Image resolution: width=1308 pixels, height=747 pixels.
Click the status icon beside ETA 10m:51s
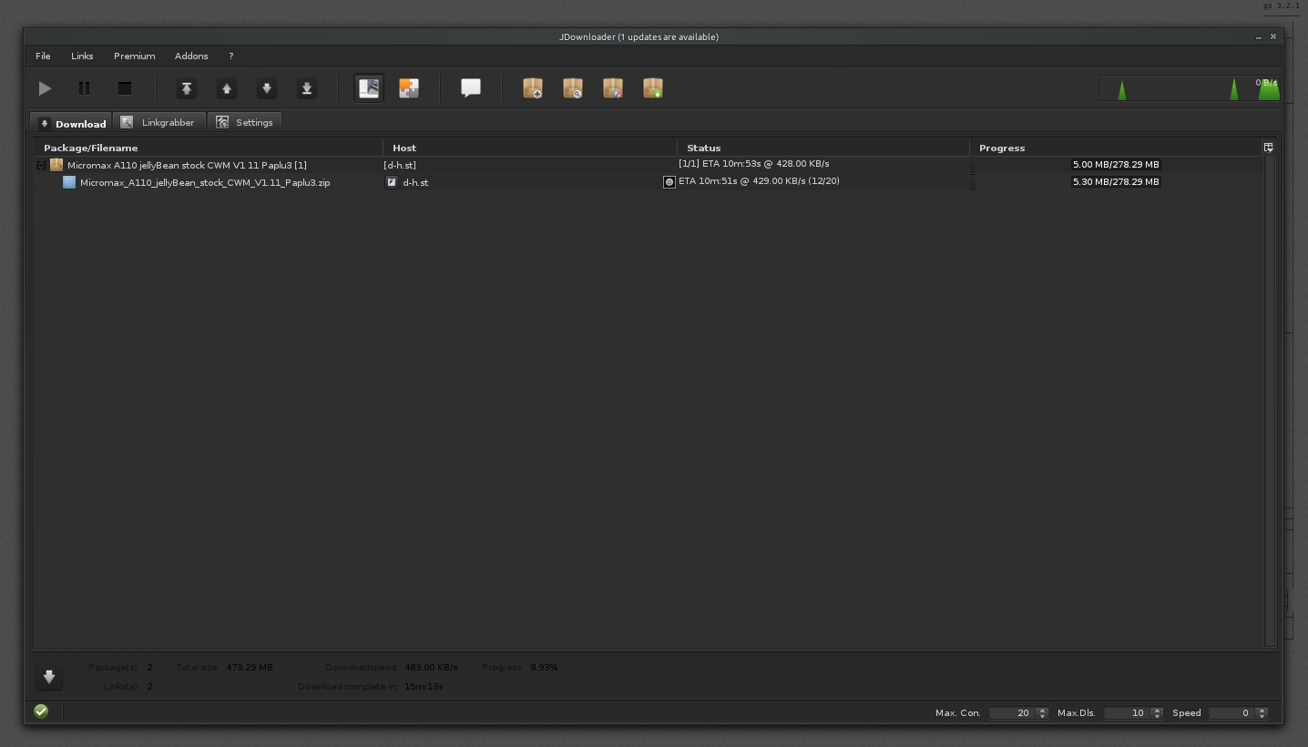(x=669, y=182)
